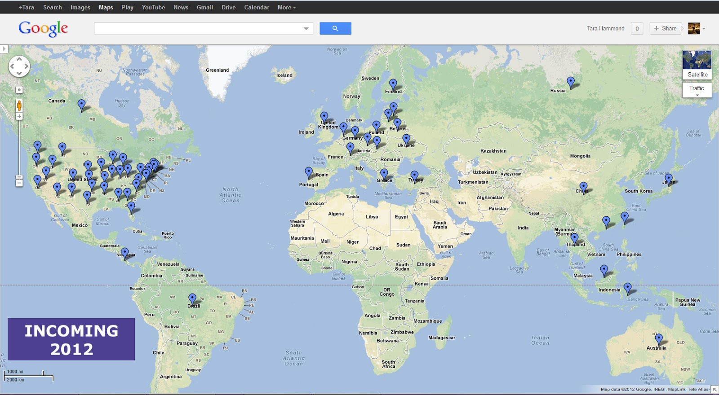Click the + Share button
Image resolution: width=719 pixels, height=395 pixels.
click(665, 28)
